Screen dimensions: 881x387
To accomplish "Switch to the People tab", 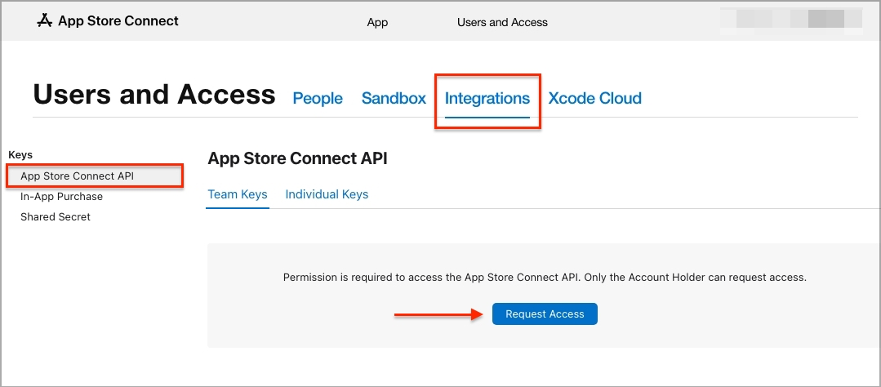I will click(x=318, y=98).
